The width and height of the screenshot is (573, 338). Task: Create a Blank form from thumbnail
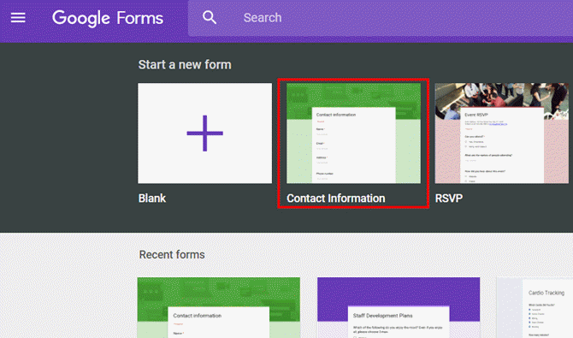tap(204, 133)
